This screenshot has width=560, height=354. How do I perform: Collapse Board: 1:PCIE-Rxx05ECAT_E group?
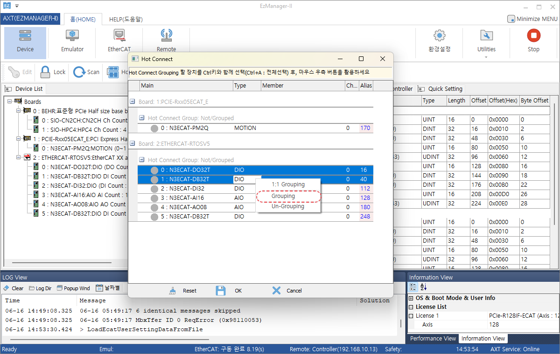pyautogui.click(x=133, y=102)
